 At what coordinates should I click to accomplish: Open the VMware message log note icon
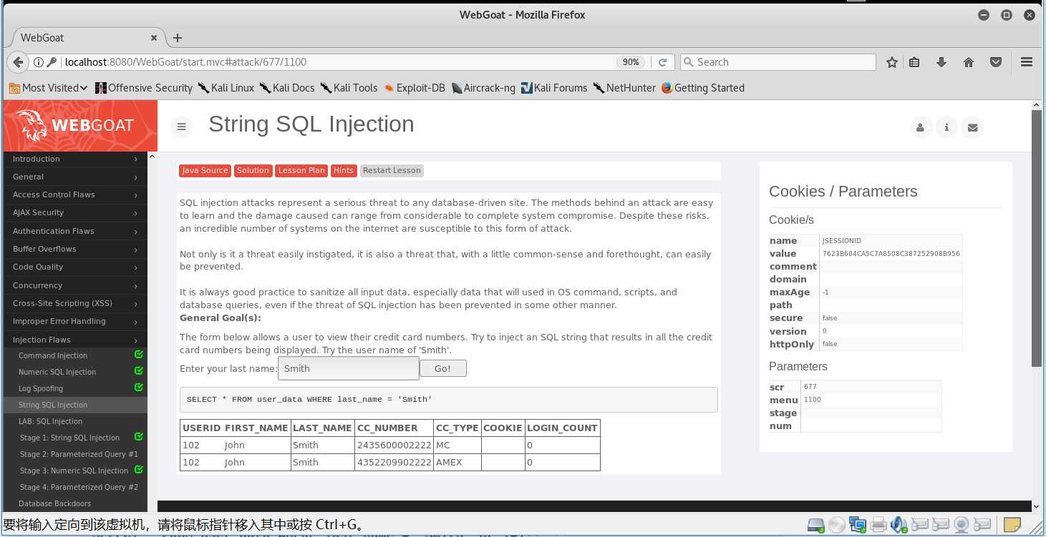coord(1012,526)
